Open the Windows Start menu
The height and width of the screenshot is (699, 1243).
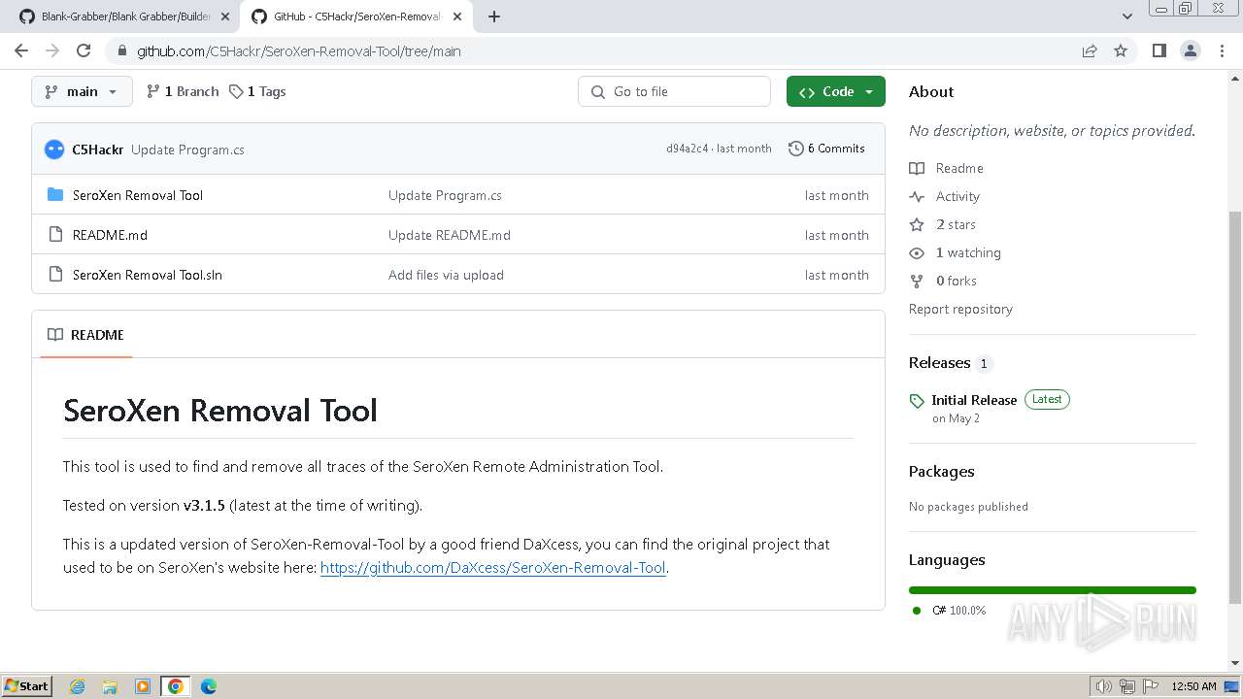(x=27, y=685)
